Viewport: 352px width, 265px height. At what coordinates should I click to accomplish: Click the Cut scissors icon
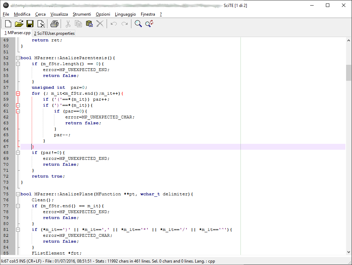pos(68,24)
